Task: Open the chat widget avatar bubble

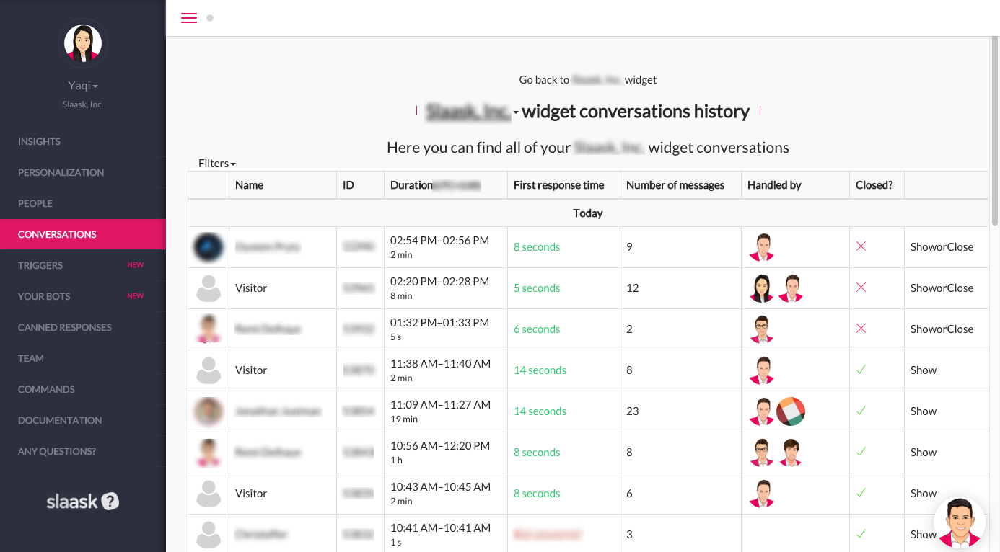Action: coord(960,523)
